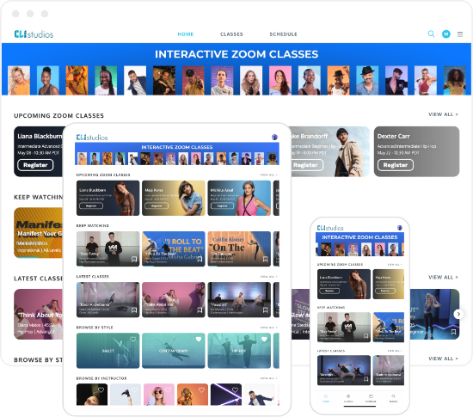The height and width of the screenshot is (417, 473).
Task: Click CLI Studios logo on desktop site
Action: [34, 34]
